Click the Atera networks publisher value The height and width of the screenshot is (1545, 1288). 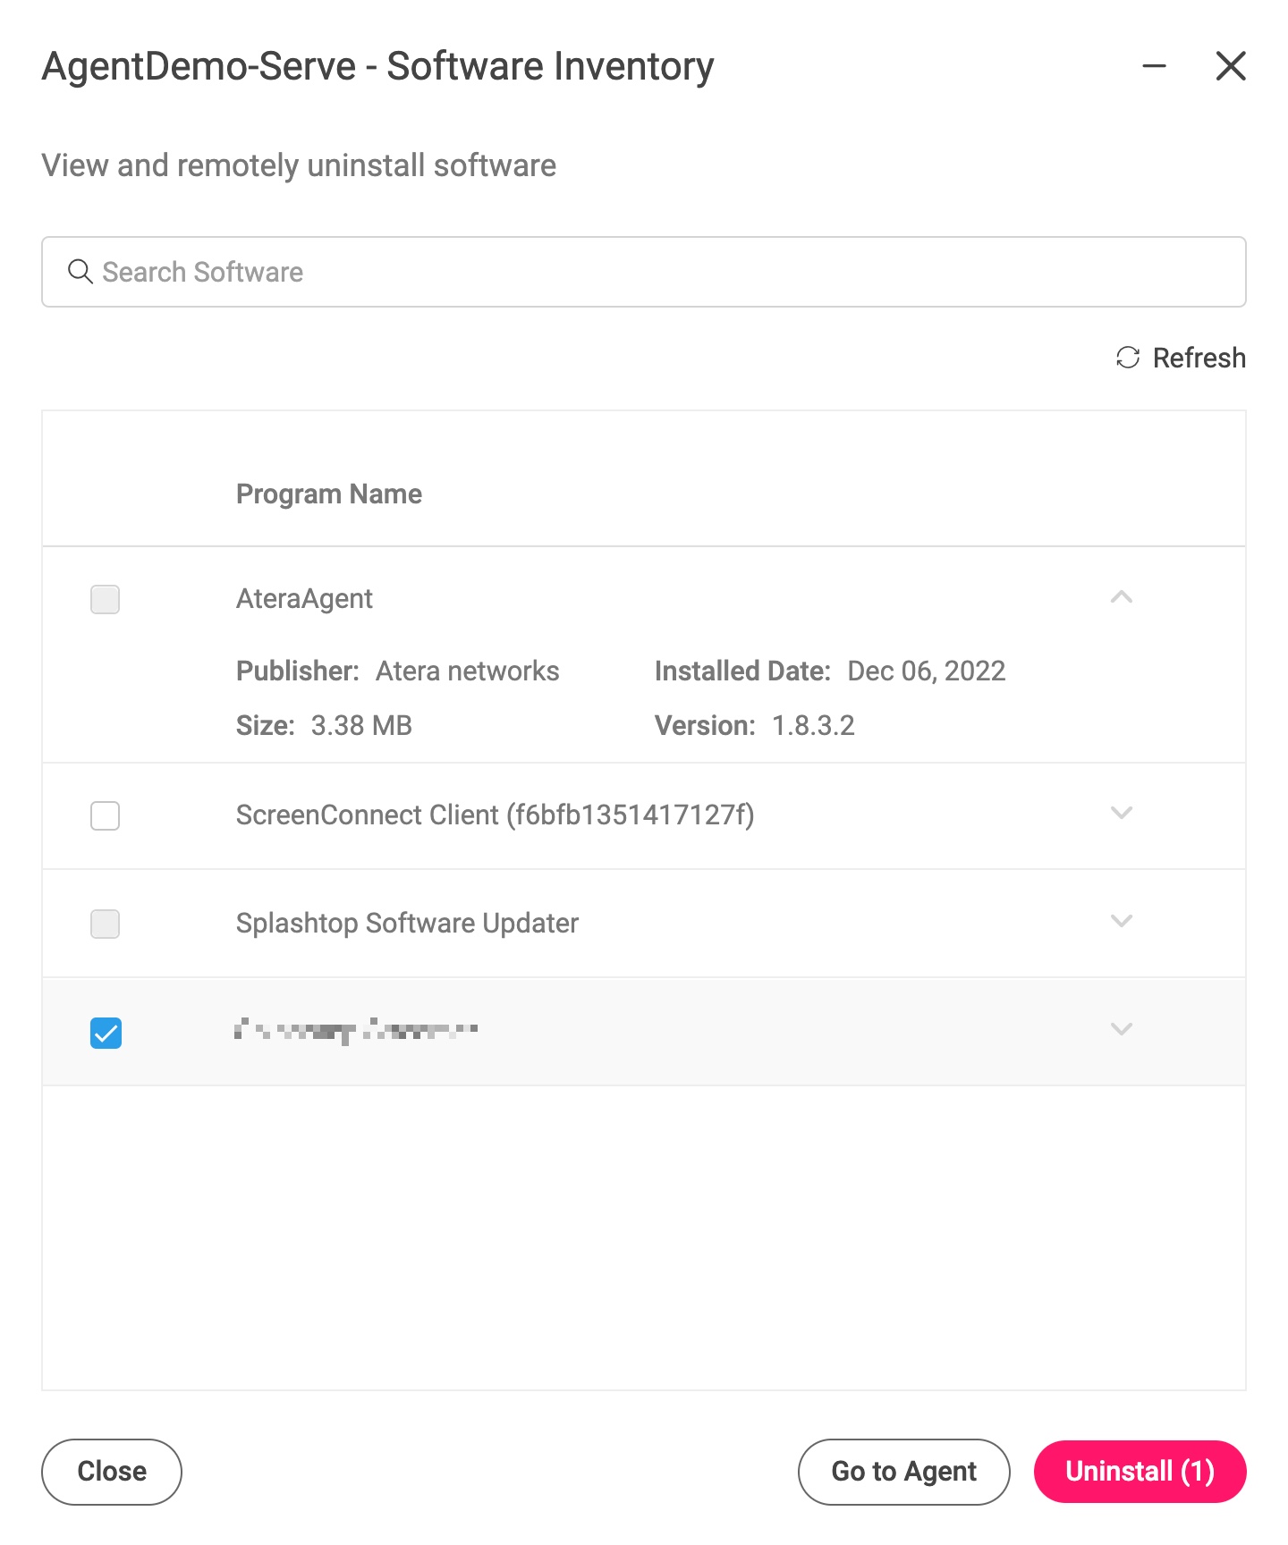tap(467, 671)
